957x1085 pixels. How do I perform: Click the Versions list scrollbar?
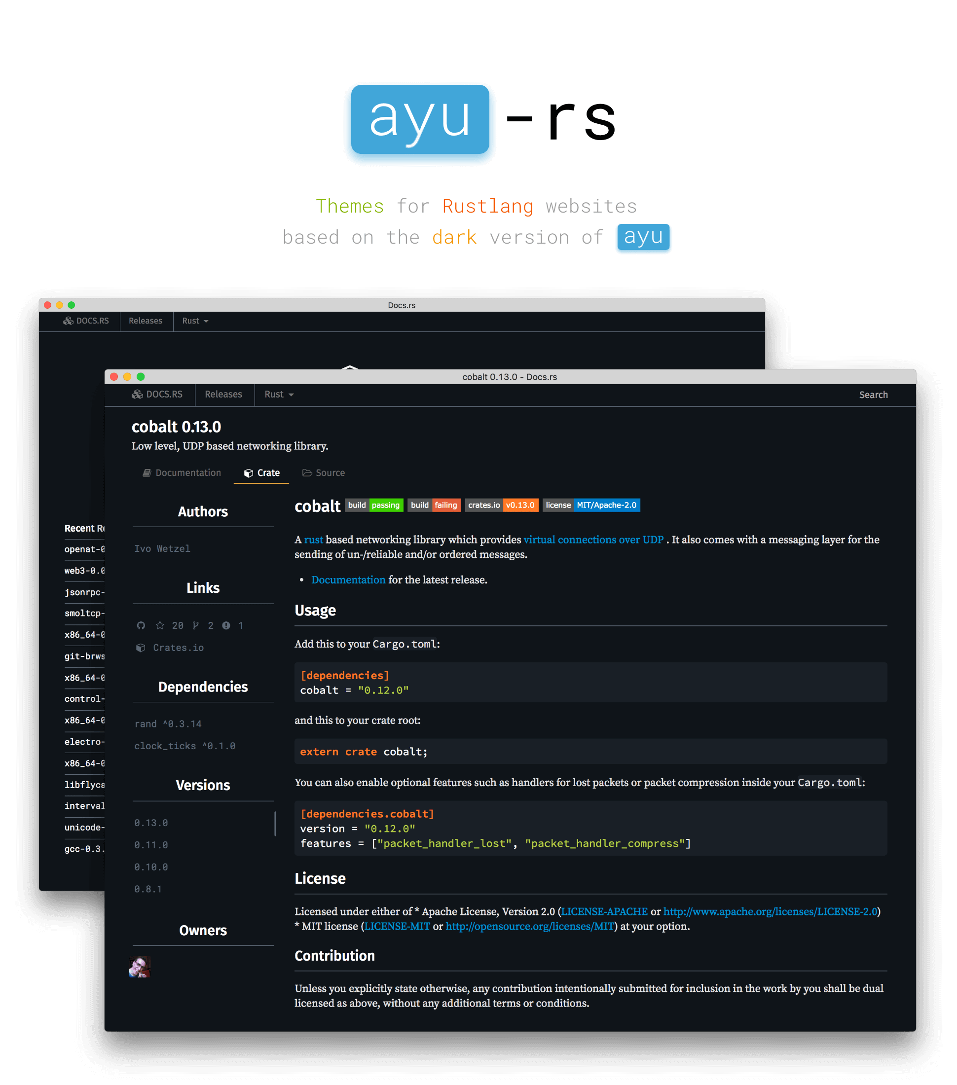click(275, 823)
